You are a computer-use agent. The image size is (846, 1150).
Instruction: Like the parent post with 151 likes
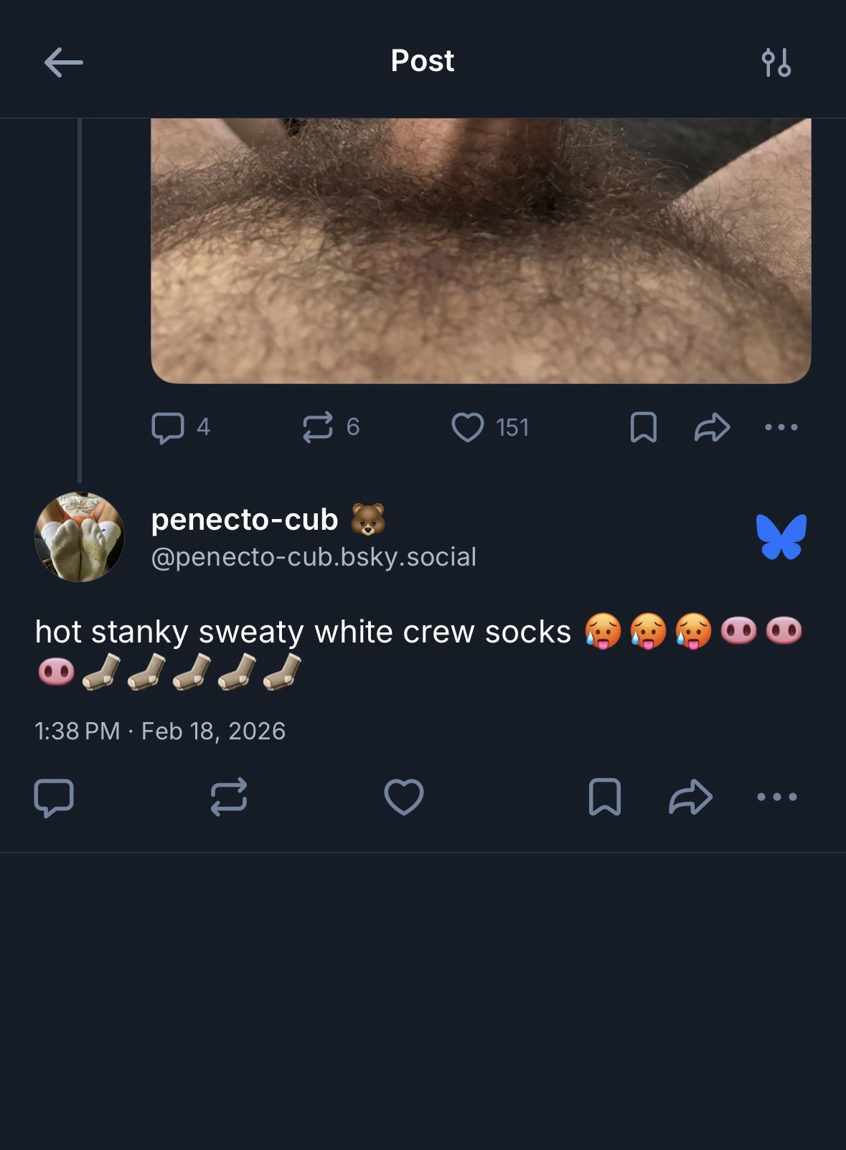coord(468,427)
